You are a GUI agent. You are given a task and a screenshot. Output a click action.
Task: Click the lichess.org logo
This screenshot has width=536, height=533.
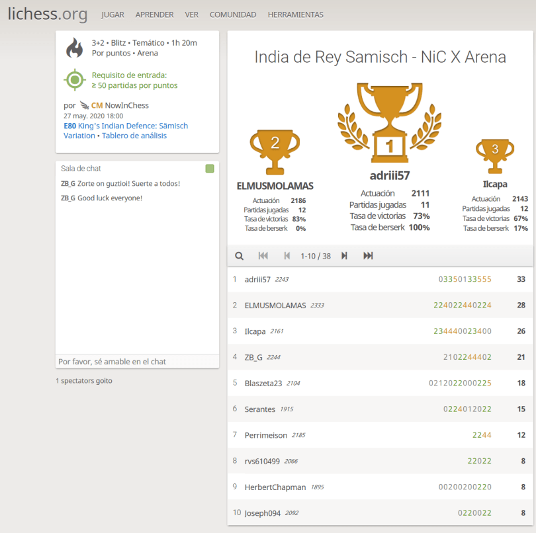click(x=47, y=14)
